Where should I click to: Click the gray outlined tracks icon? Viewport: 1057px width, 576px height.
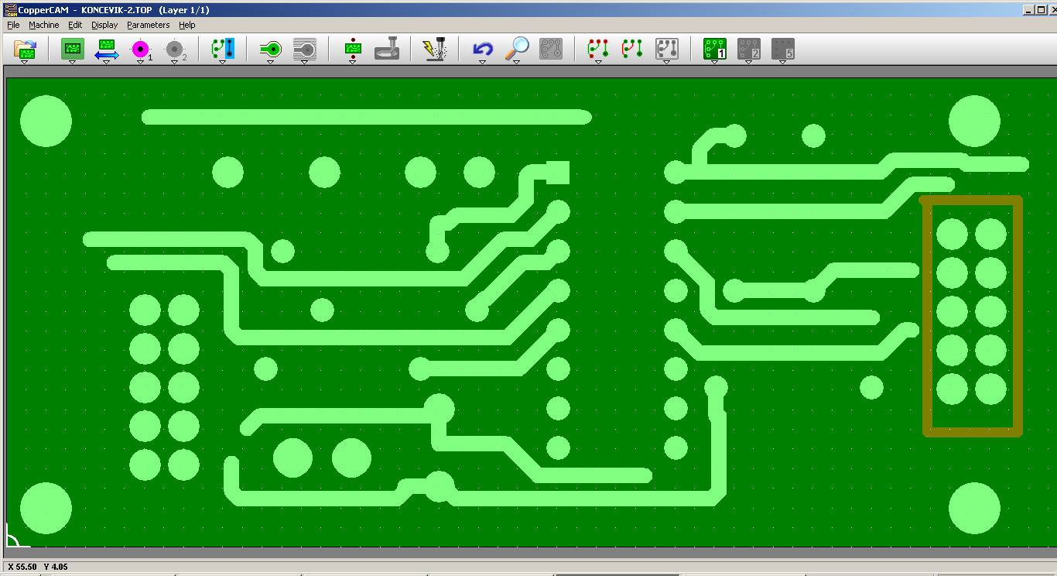tap(667, 50)
